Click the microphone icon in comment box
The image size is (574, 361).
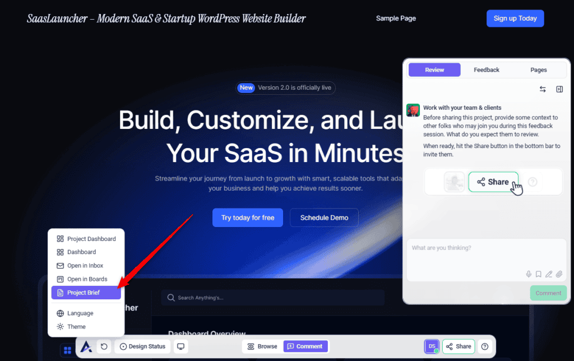(529, 274)
